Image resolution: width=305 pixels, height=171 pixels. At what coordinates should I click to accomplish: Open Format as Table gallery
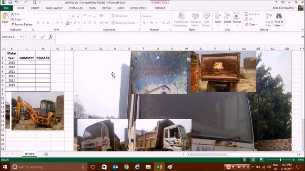(x=195, y=19)
